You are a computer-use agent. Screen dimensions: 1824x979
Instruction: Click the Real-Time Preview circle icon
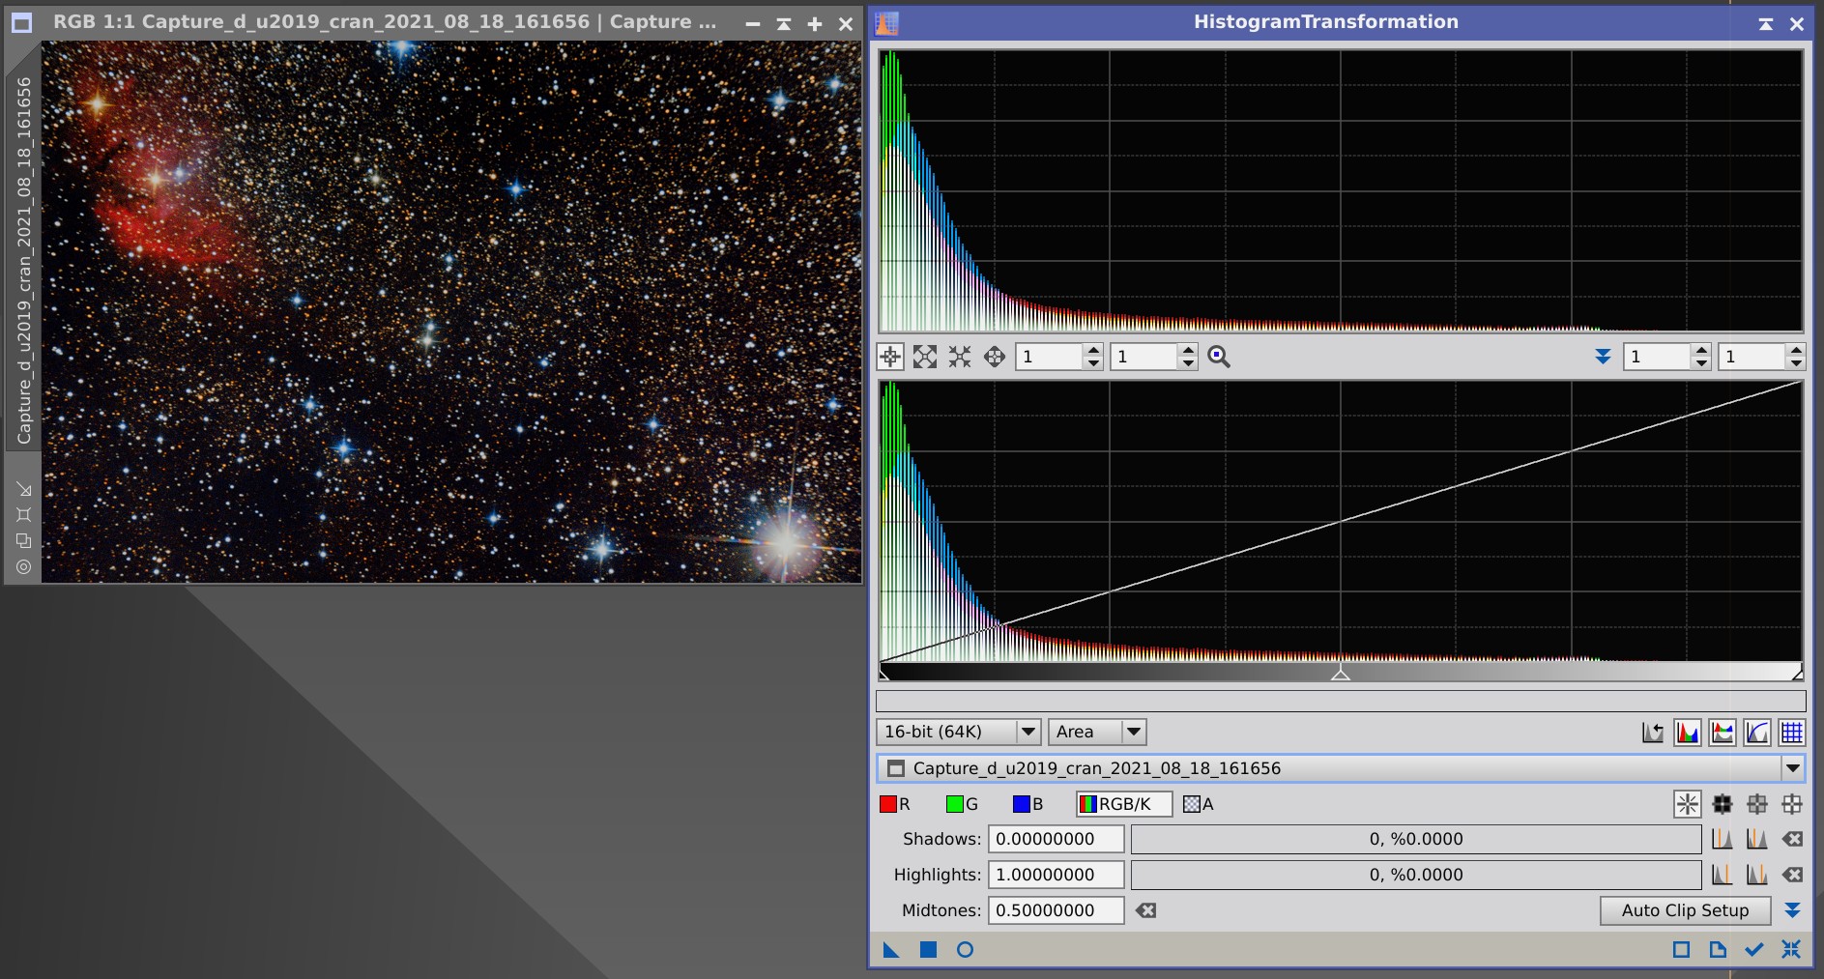(x=965, y=950)
